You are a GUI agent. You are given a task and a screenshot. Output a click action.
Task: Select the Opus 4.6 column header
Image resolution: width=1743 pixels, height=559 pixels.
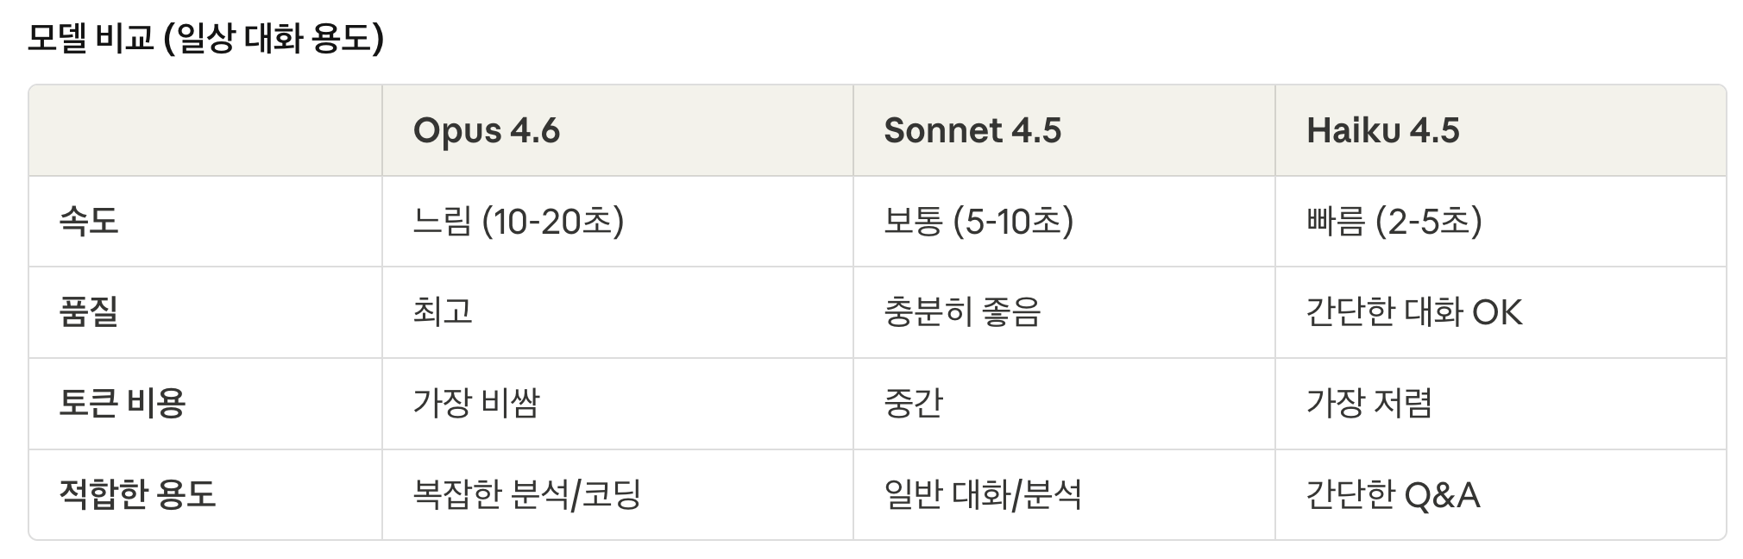coord(487,131)
